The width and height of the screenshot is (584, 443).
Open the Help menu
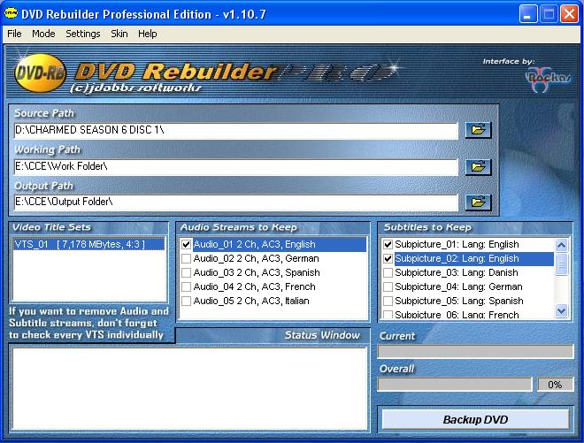coord(148,34)
